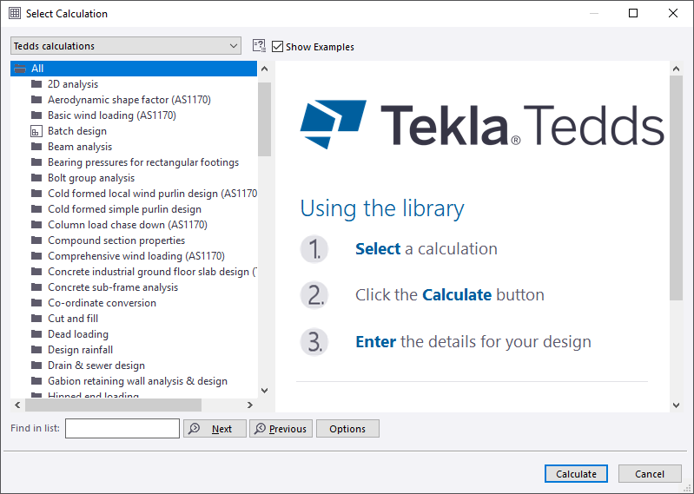This screenshot has height=494, width=694.
Task: Click folder icon next to Basic wind loading
Action: tap(36, 115)
